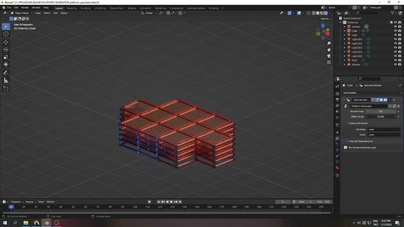Open the Output properties tab icon
This screenshot has width=404, height=227.
point(337,100)
